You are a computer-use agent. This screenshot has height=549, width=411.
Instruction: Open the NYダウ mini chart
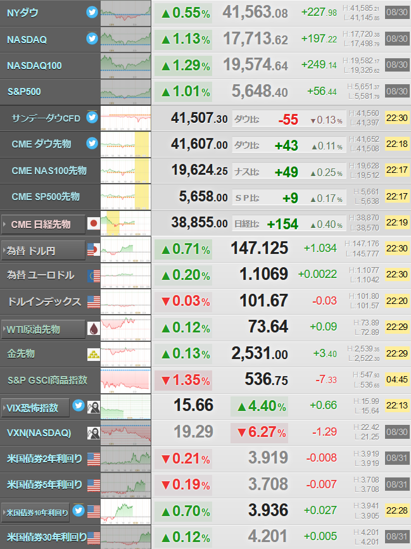[125, 13]
